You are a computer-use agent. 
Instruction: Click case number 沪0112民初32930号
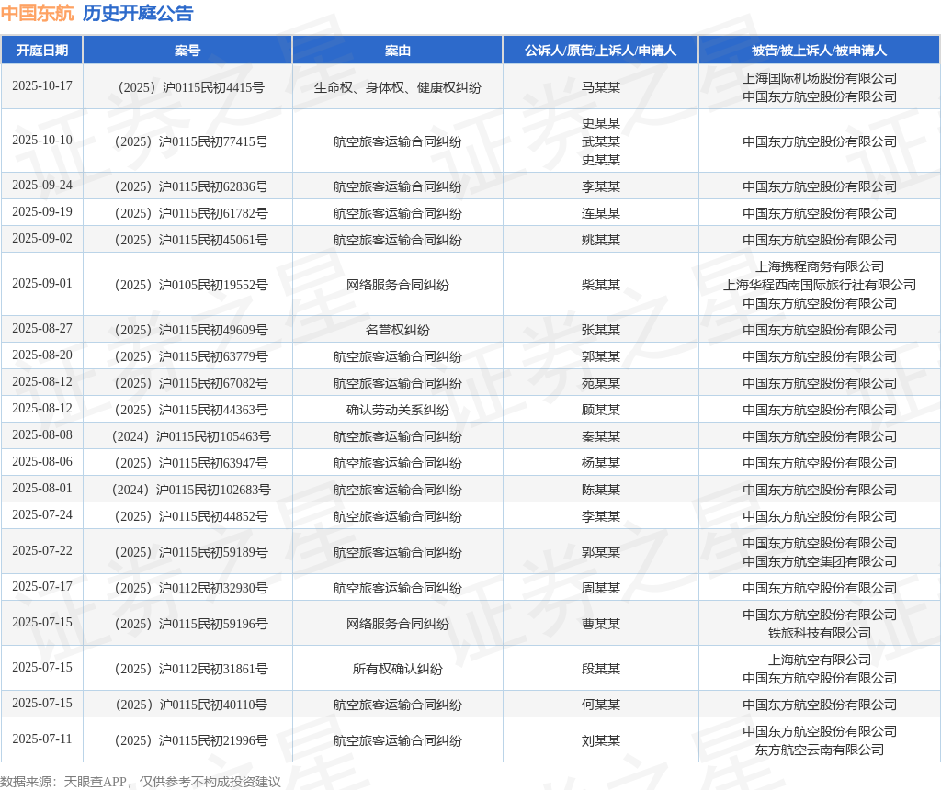(191, 588)
